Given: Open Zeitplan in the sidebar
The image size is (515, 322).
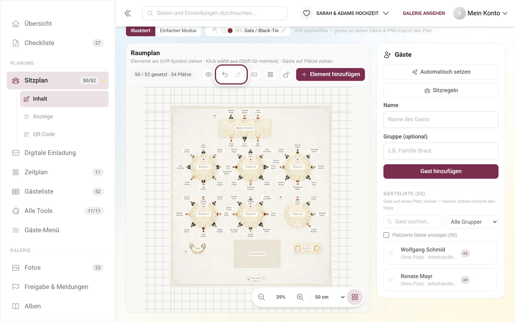Looking at the screenshot, I should (x=58, y=172).
